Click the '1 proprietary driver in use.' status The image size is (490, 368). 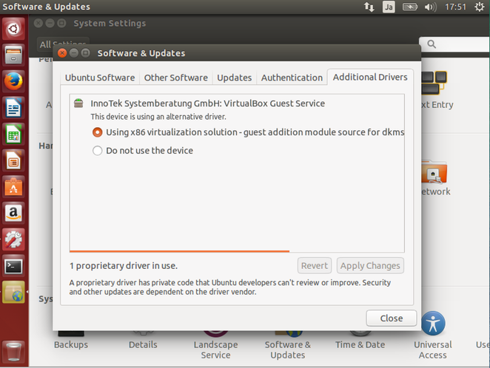[124, 266]
